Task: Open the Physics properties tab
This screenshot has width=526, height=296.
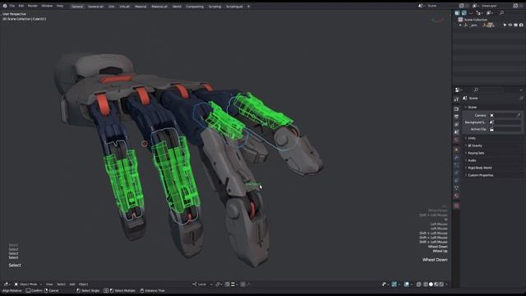Action: tap(457, 172)
